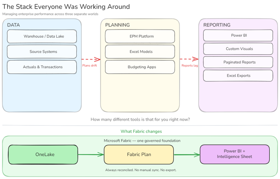Viewport: 280px width, 179px height.
Task: Click the title 'The Stack Everyone Was Working Around'
Action: tap(66, 7)
